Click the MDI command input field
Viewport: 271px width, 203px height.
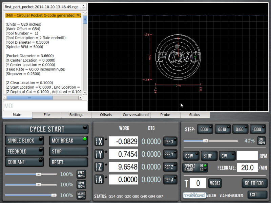coord(45,106)
